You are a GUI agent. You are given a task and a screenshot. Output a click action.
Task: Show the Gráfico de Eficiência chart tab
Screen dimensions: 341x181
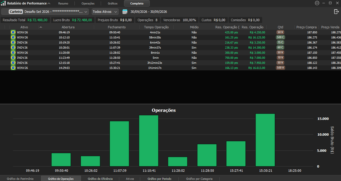click(100, 179)
